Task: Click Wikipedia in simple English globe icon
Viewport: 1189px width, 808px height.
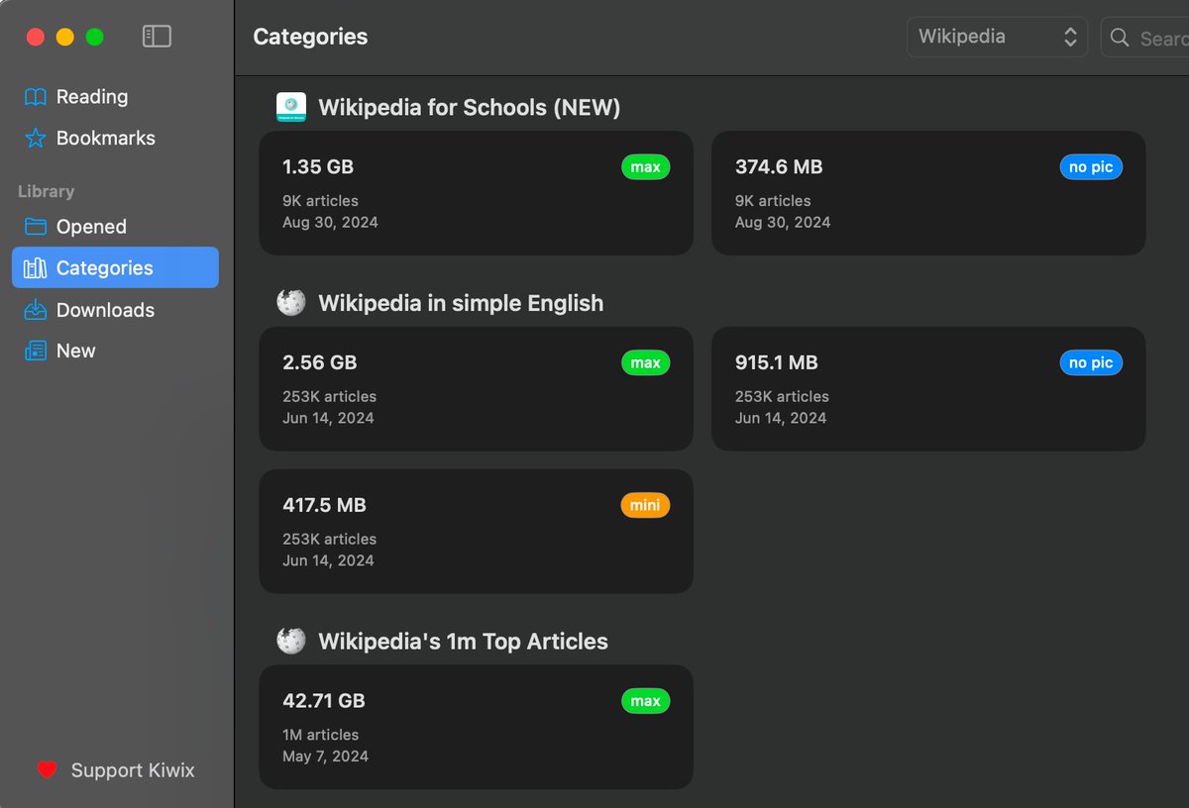Action: 291,303
